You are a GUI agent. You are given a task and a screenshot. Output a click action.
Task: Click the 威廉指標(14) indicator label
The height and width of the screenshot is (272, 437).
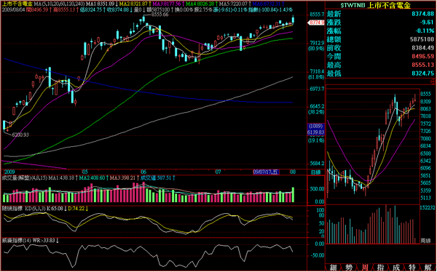click(17, 240)
